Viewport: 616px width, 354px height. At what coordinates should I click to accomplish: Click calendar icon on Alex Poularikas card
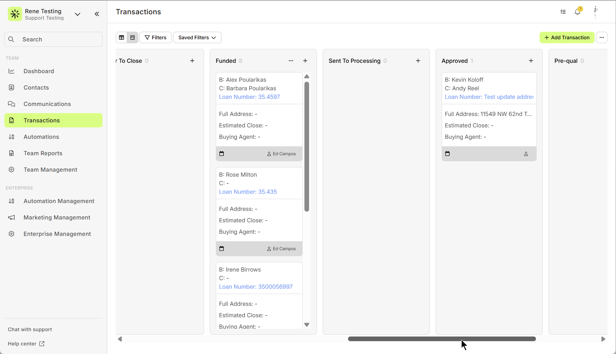click(222, 154)
